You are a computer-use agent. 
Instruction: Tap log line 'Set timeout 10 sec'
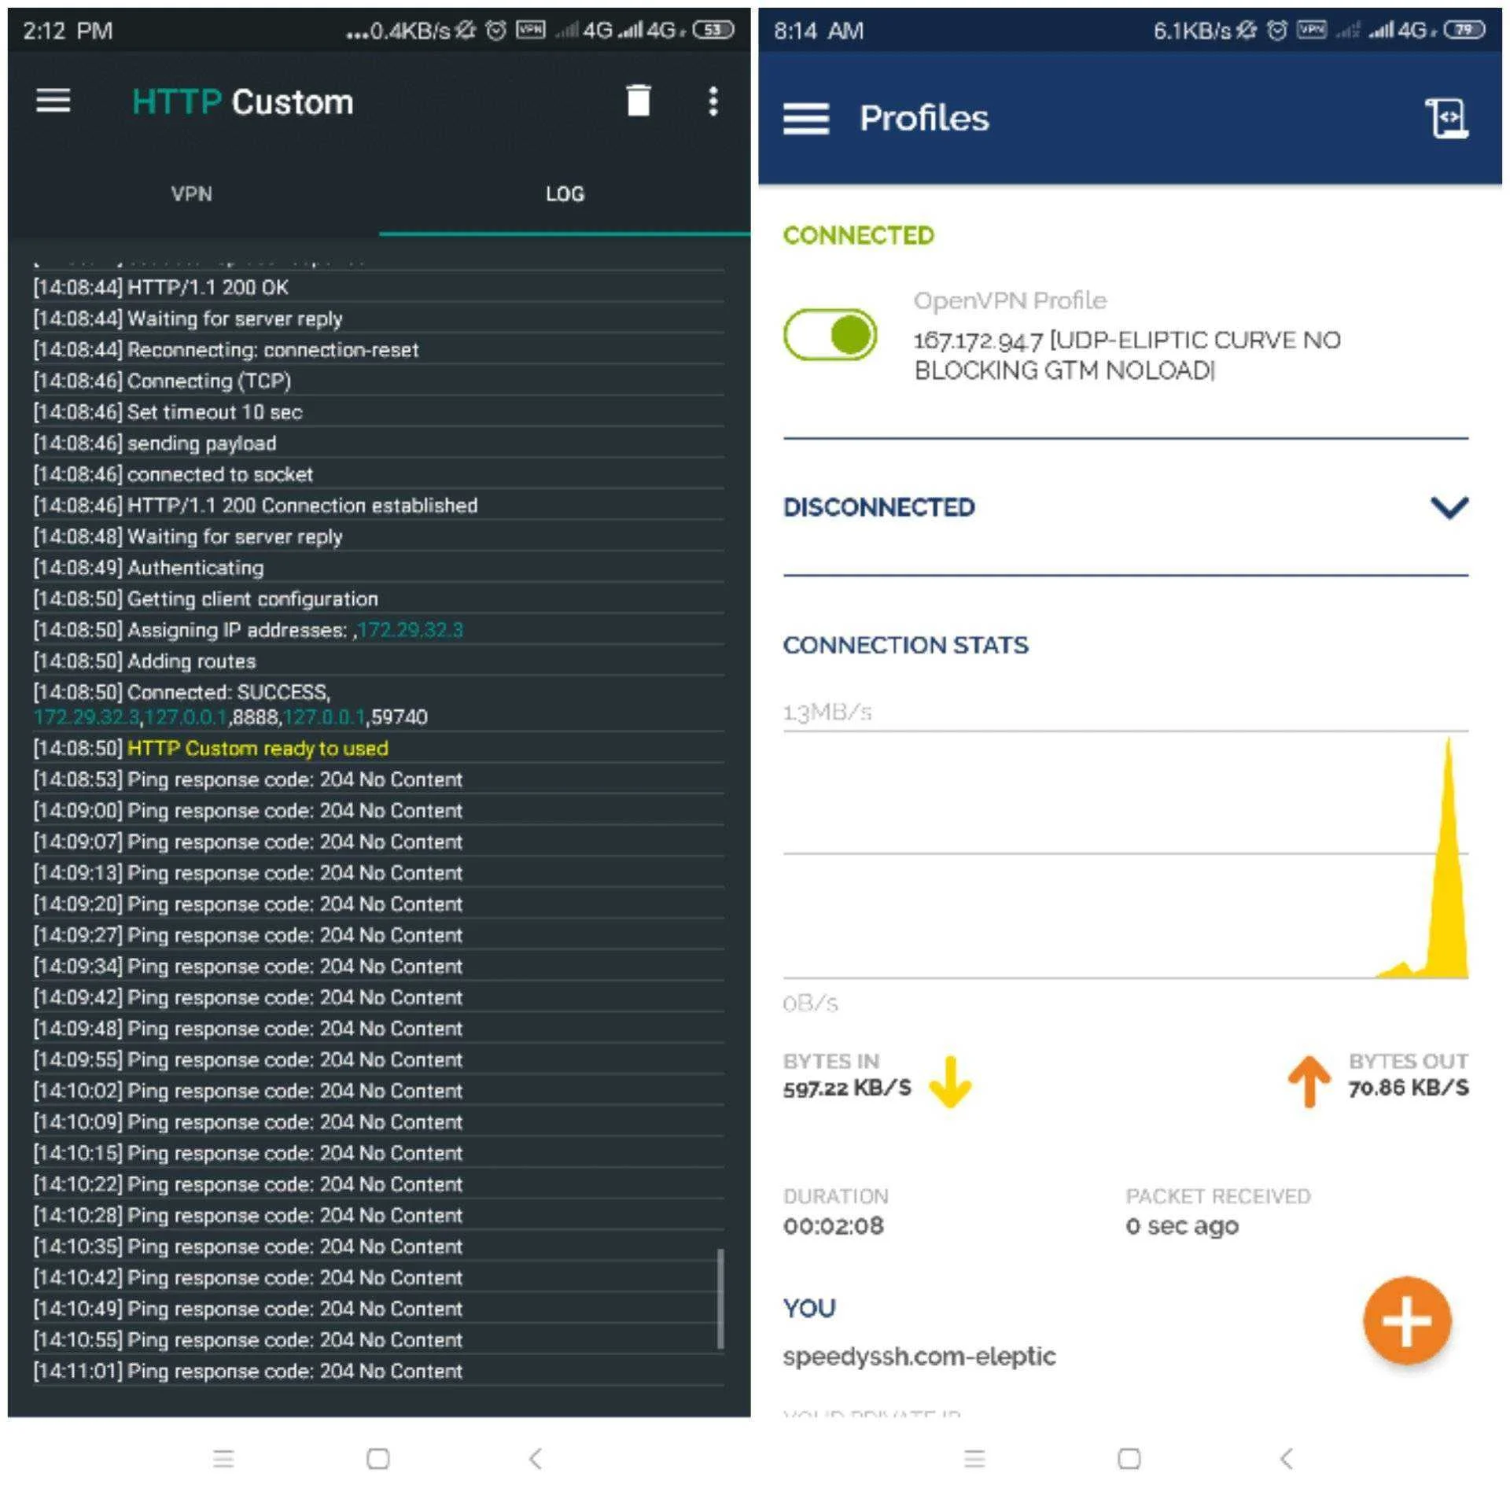coord(168,412)
